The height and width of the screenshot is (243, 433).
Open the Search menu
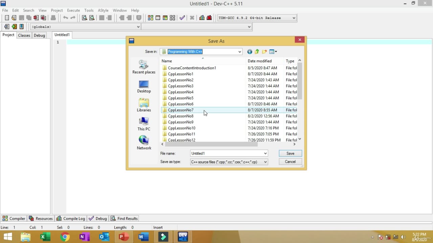click(29, 10)
